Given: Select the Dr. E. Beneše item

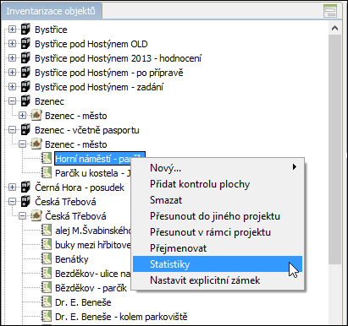Looking at the screenshot, I should point(83,302).
